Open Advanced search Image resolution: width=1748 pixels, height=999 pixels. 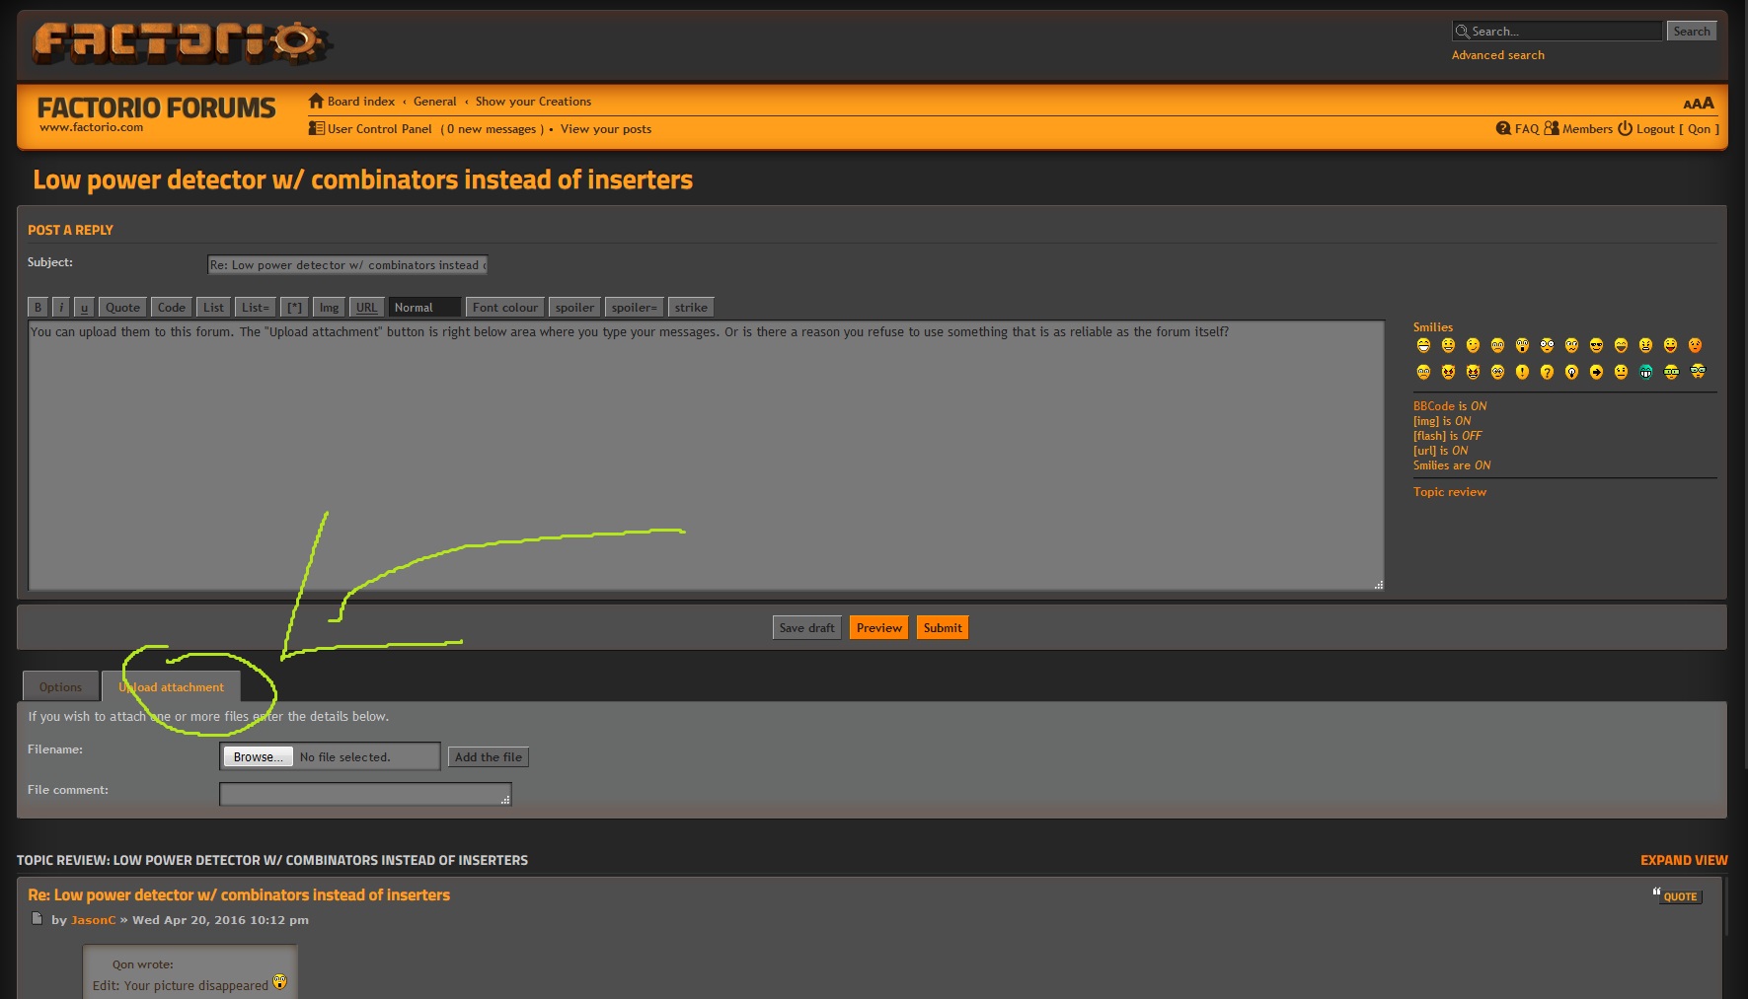1497,55
